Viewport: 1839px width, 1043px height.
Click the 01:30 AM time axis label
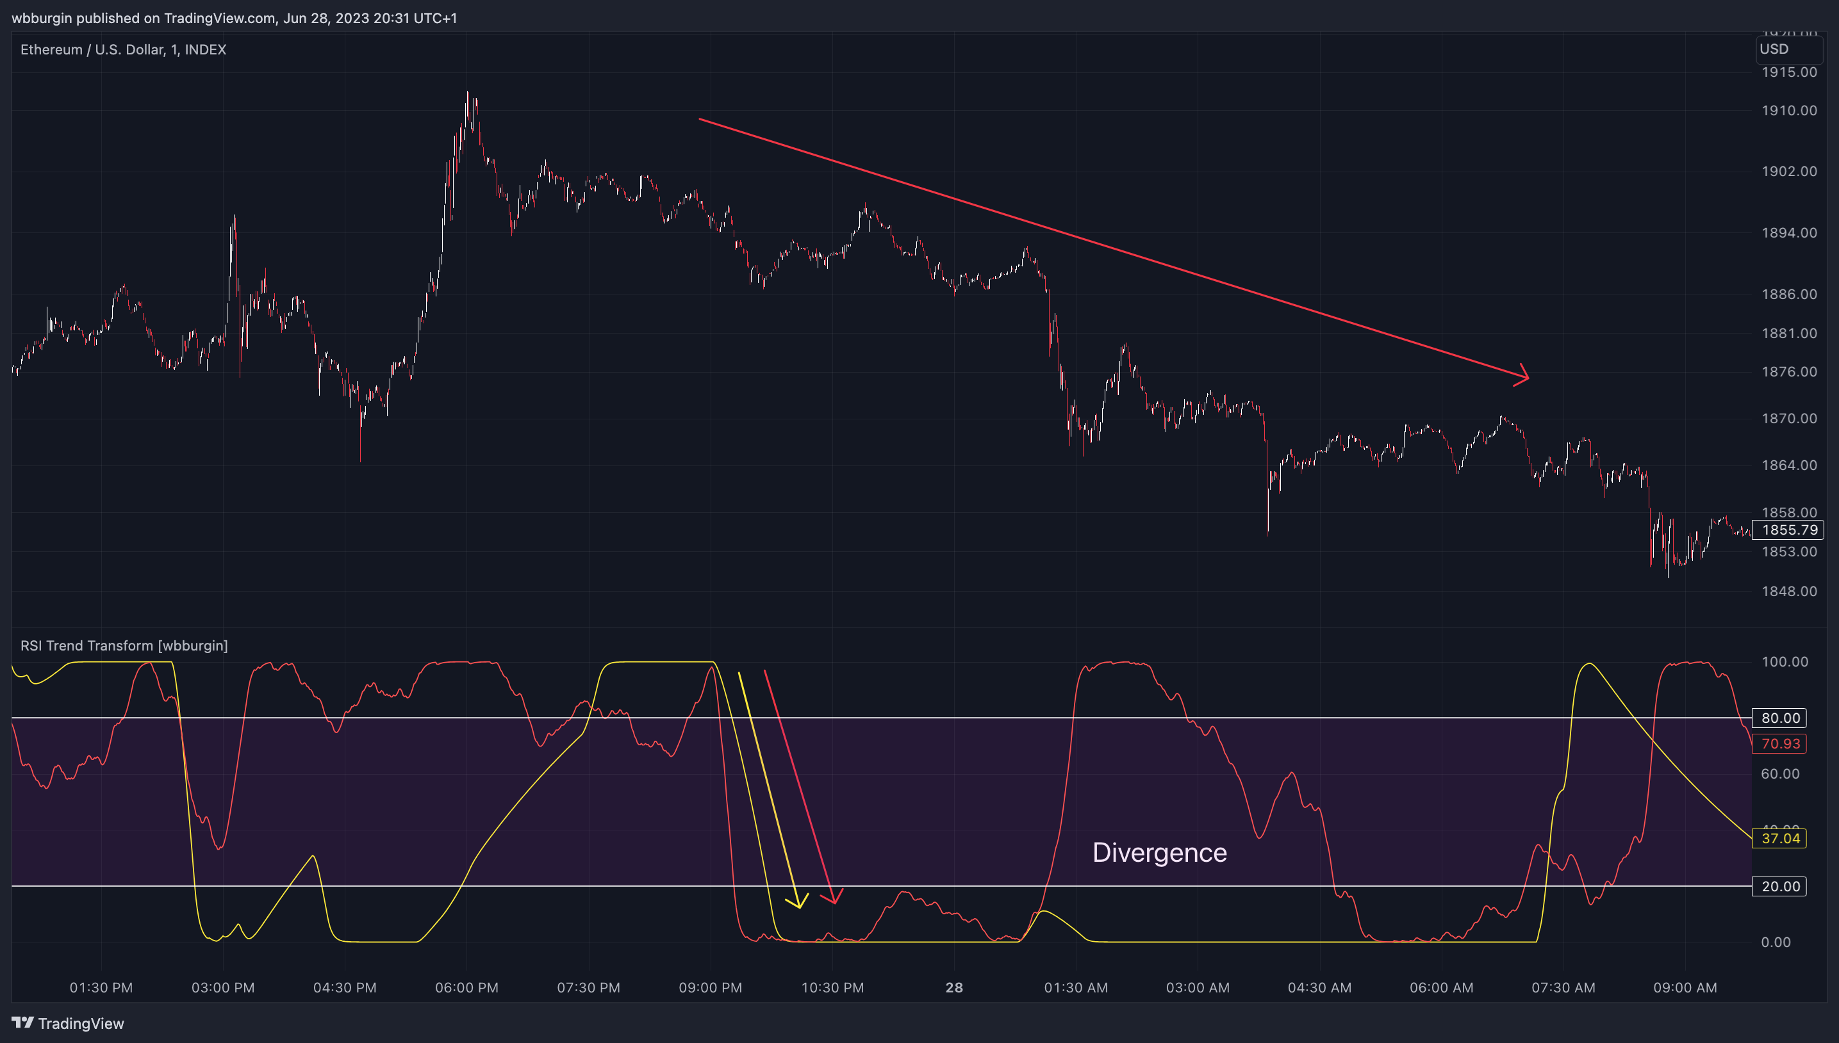pos(1076,988)
